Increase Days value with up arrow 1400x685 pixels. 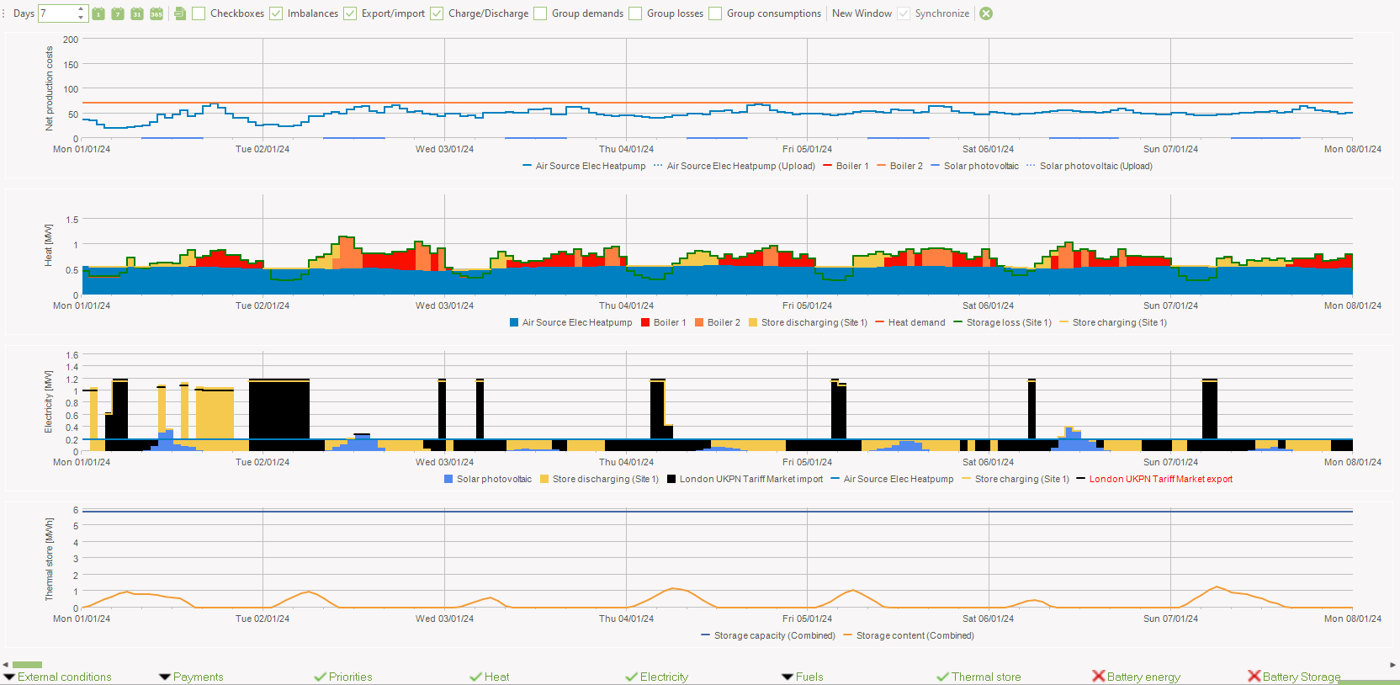click(81, 9)
